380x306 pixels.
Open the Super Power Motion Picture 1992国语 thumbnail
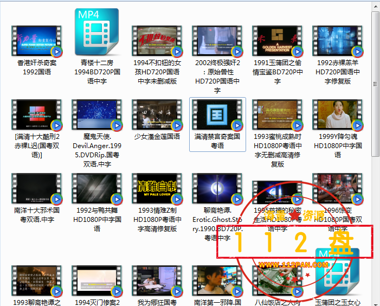coord(37,41)
